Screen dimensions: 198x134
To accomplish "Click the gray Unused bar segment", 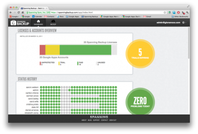I will tap(114, 50).
